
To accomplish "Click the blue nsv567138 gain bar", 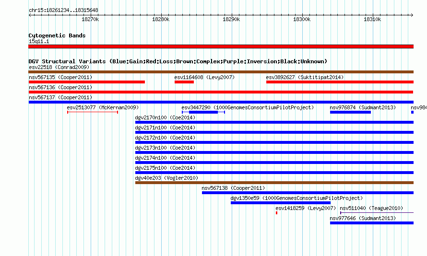I will pos(308,193).
